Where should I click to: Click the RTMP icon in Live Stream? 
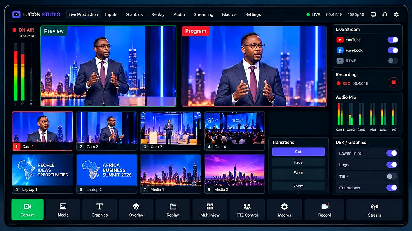pos(340,61)
